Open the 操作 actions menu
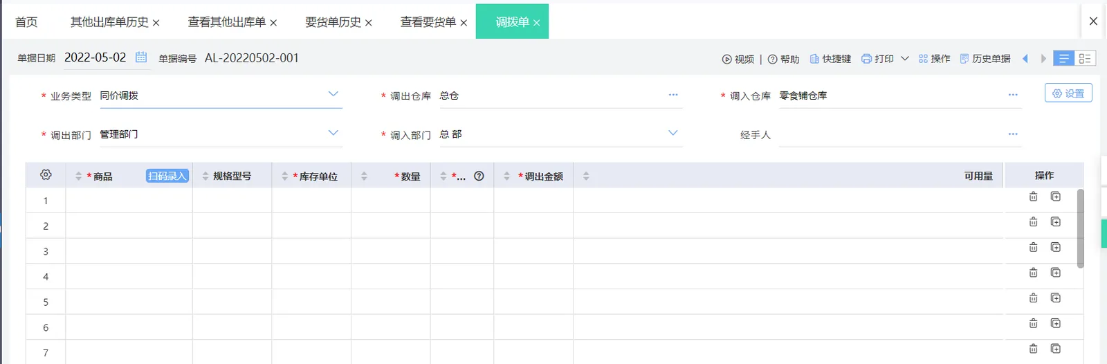The height and width of the screenshot is (364, 1107). (934, 59)
